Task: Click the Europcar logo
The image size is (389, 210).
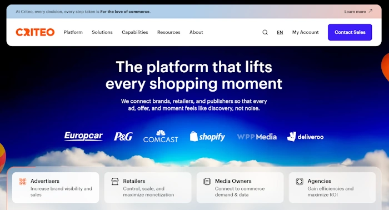Action: pos(83,136)
